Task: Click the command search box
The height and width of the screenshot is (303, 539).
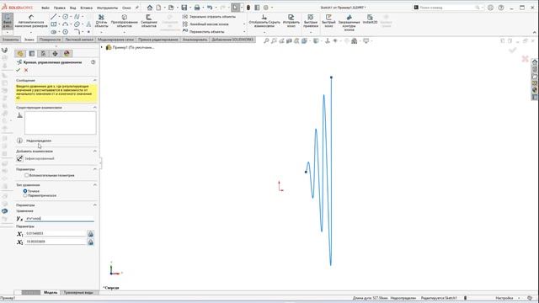Action: pos(447,8)
